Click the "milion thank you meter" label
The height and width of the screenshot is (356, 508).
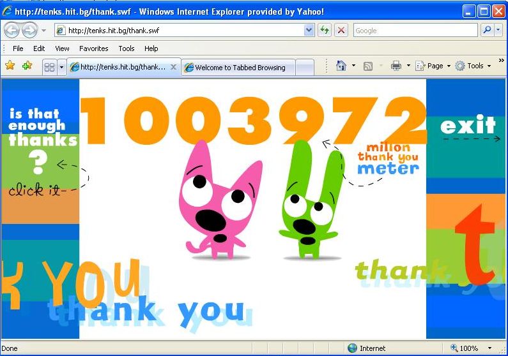click(x=388, y=159)
